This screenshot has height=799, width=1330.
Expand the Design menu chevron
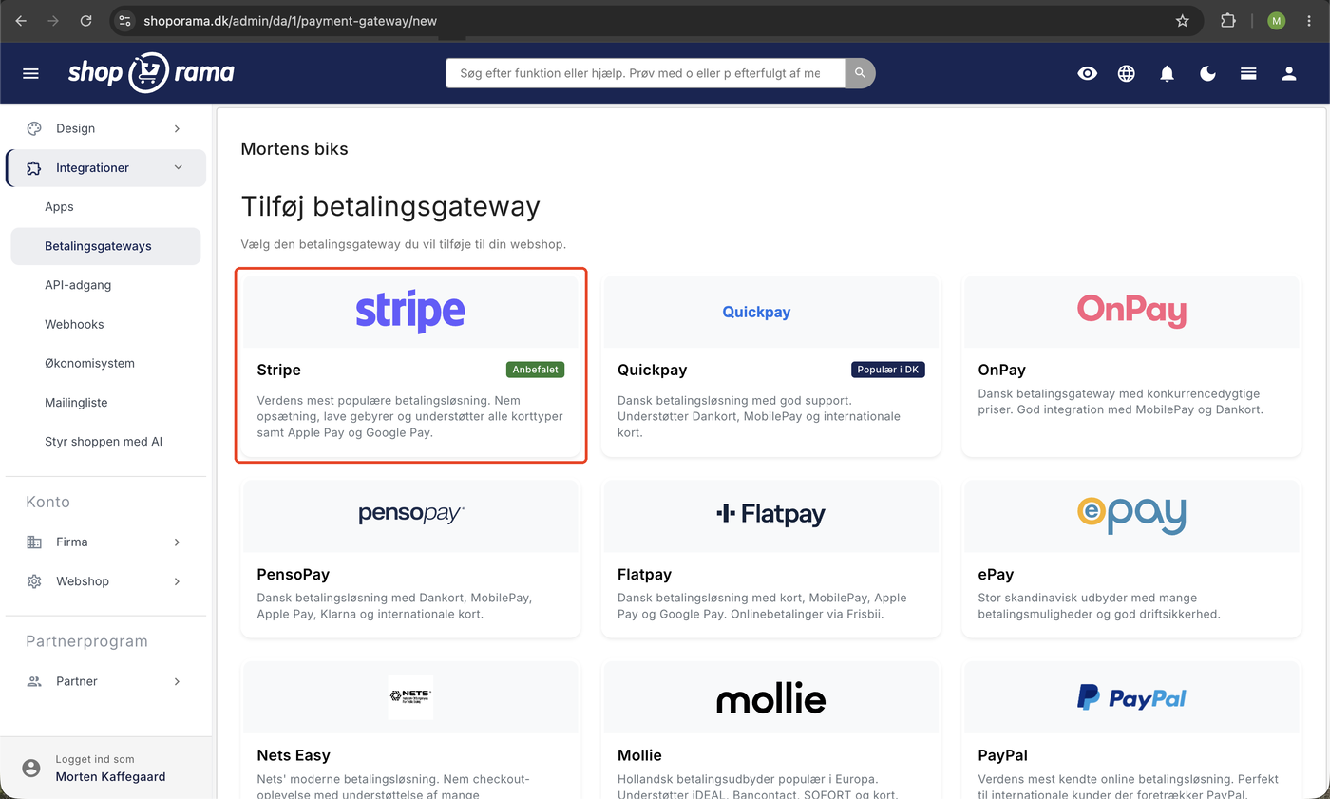pyautogui.click(x=178, y=128)
